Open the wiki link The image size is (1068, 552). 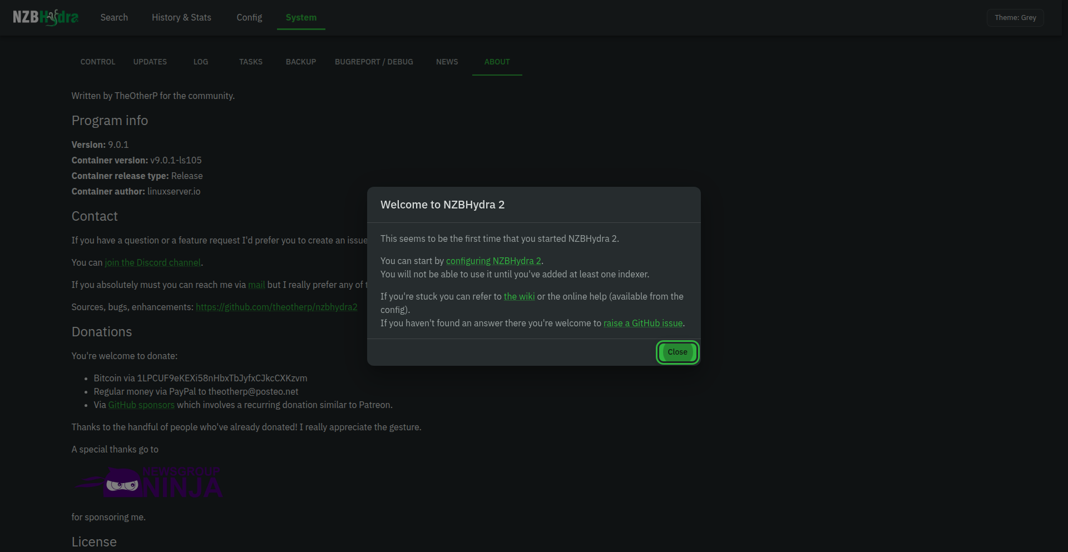pyautogui.click(x=519, y=296)
